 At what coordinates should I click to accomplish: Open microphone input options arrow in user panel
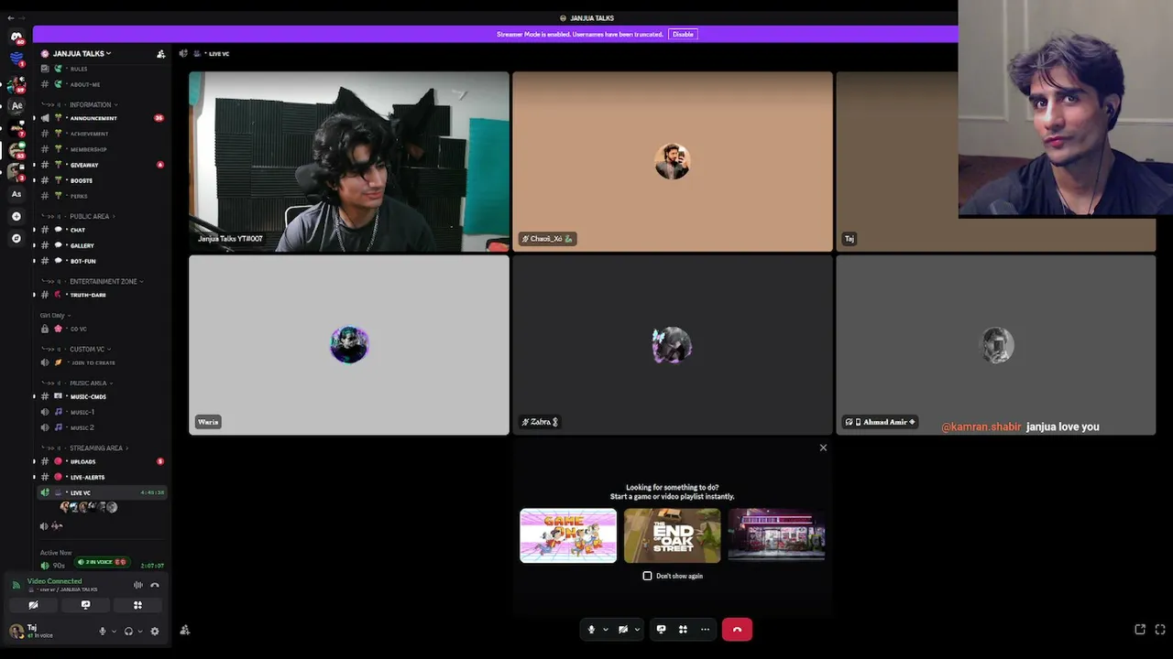pyautogui.click(x=114, y=632)
